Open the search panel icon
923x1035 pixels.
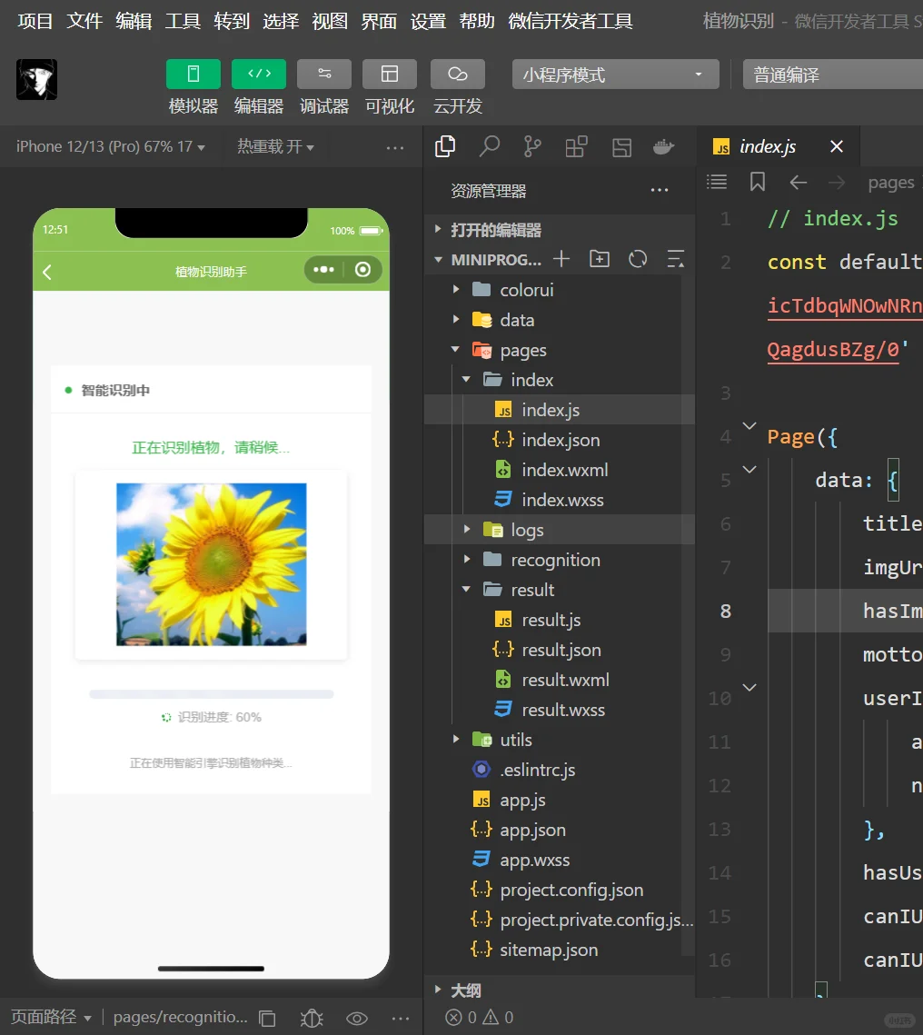pyautogui.click(x=489, y=146)
